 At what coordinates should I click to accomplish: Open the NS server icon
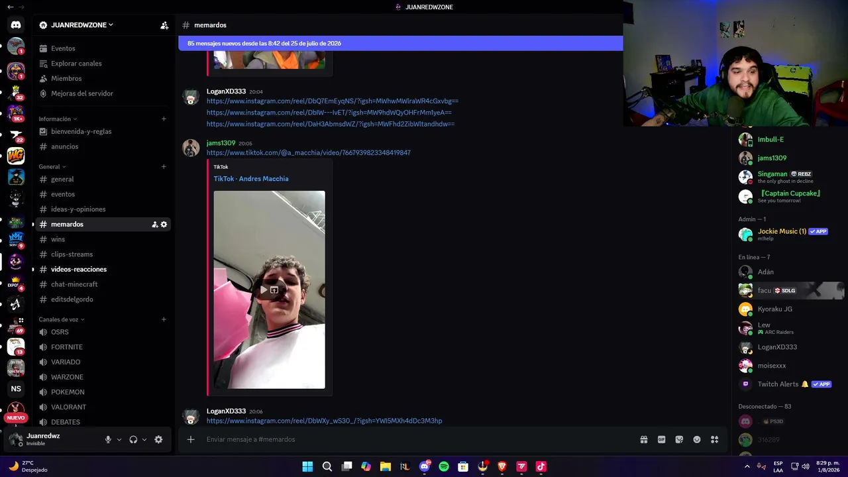point(16,389)
